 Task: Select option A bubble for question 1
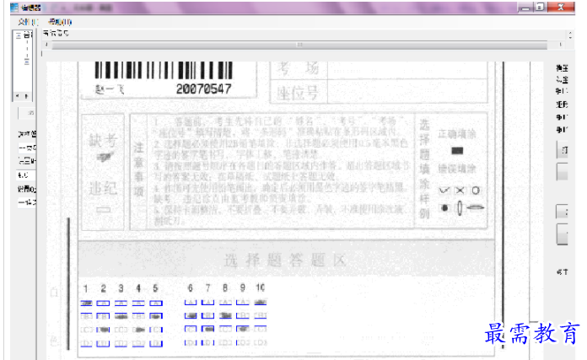[87, 303]
